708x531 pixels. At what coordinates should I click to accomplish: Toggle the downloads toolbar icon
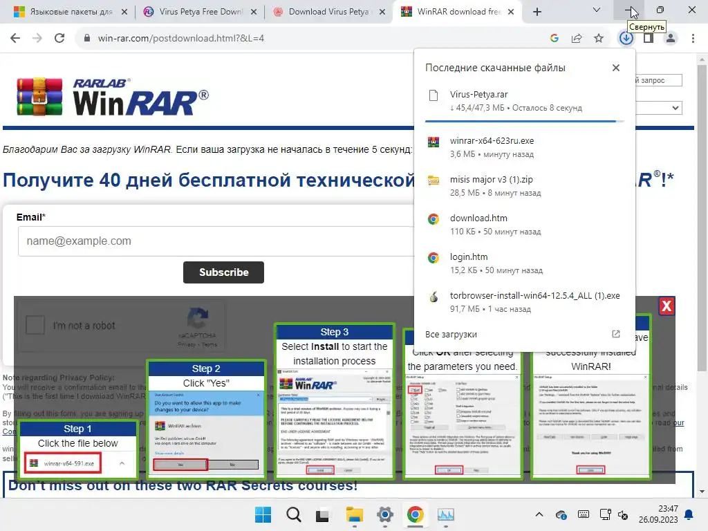click(626, 39)
